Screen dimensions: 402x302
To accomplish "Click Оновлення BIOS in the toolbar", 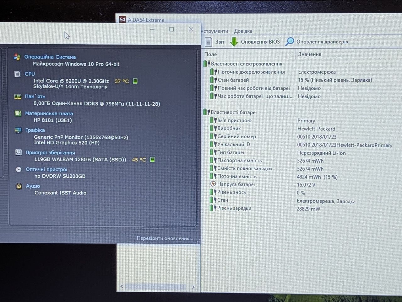I will (260, 42).
